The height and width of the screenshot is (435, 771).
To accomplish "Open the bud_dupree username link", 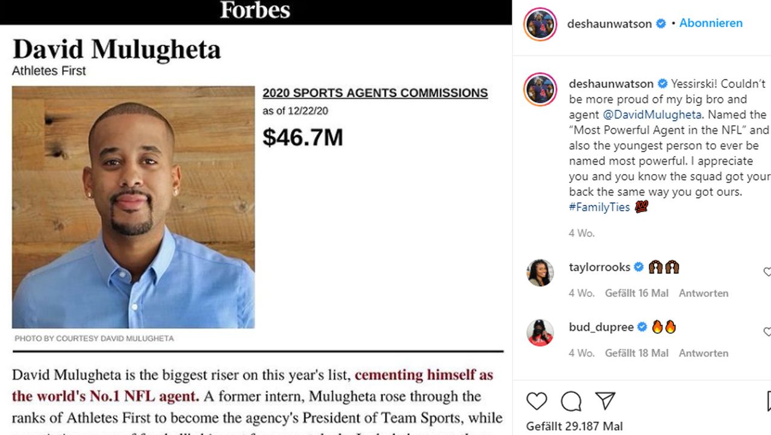I will (x=601, y=327).
